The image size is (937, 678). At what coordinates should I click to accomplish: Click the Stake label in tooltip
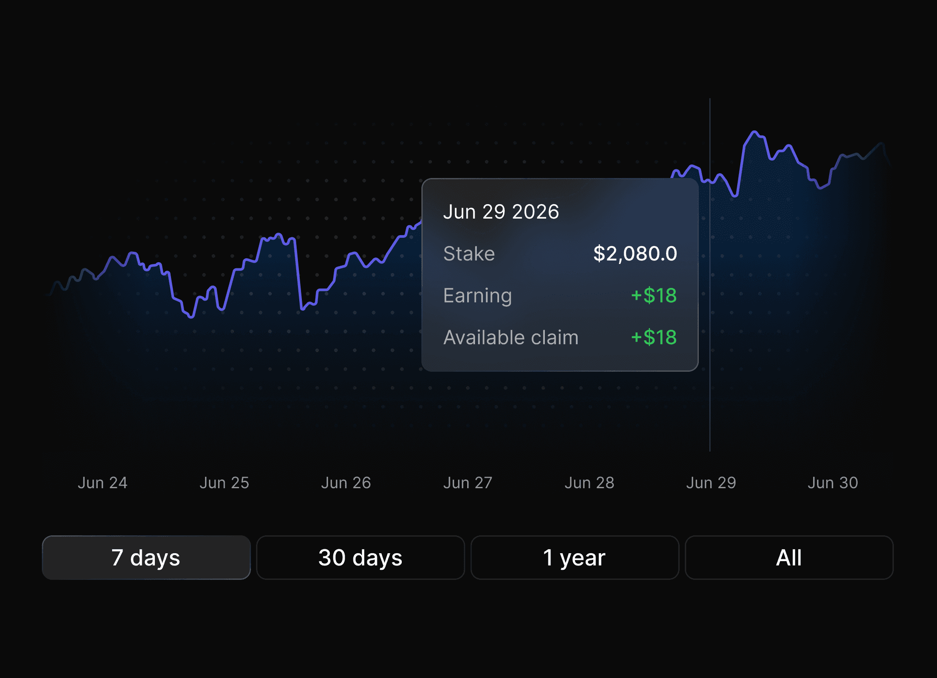coord(469,253)
